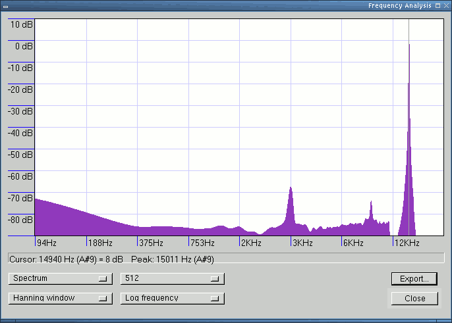The image size is (452, 323).
Task: Click the 0 dB level axis label
Action: click(24, 46)
